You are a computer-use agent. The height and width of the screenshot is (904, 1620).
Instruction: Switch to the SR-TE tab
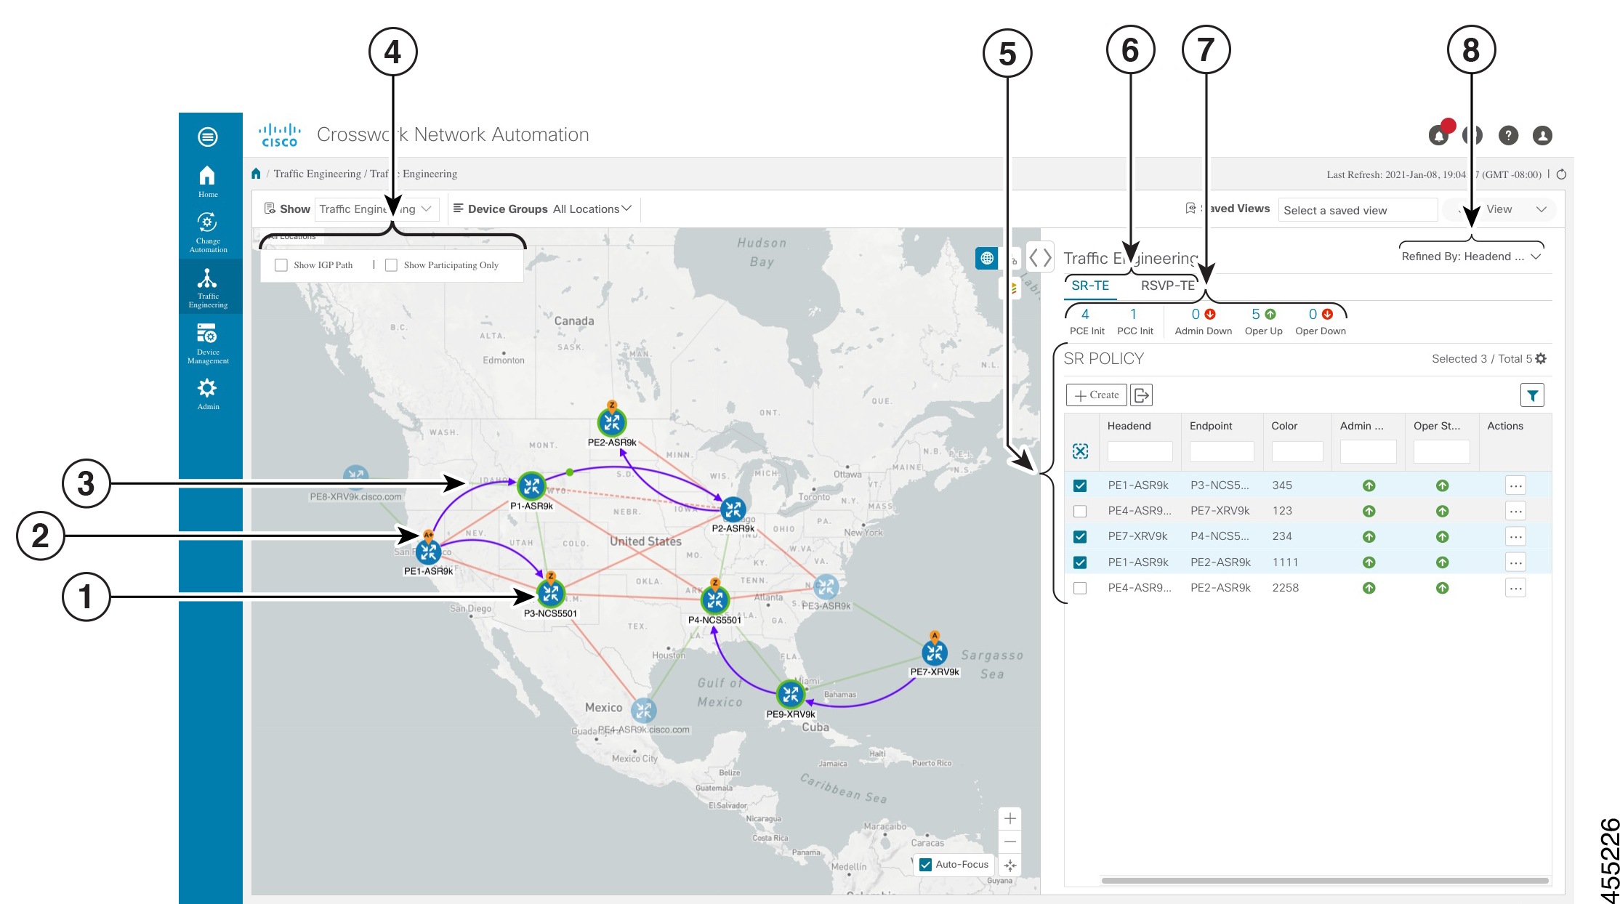point(1090,286)
